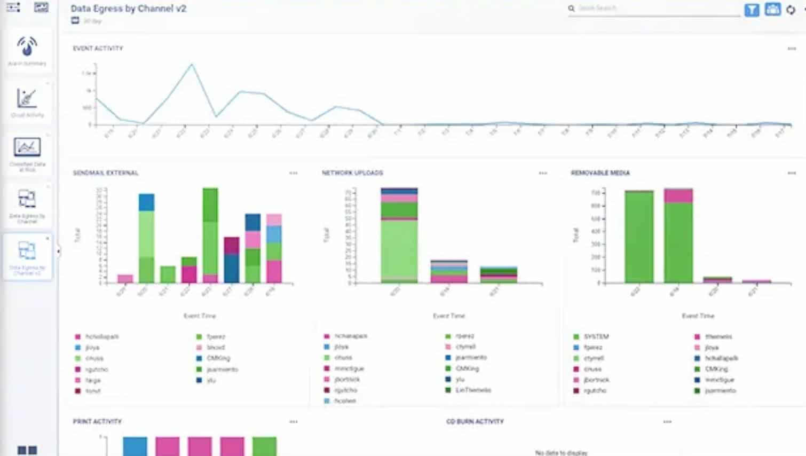
Task: Open the filter options using the funnel icon
Action: pyautogui.click(x=752, y=10)
